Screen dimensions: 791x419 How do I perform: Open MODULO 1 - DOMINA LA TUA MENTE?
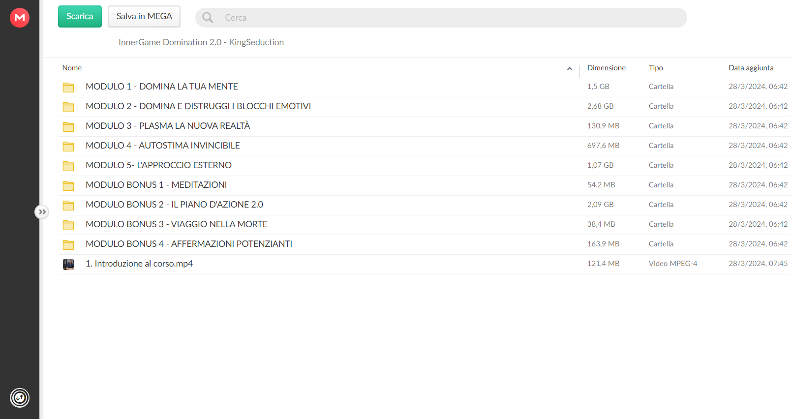click(162, 87)
